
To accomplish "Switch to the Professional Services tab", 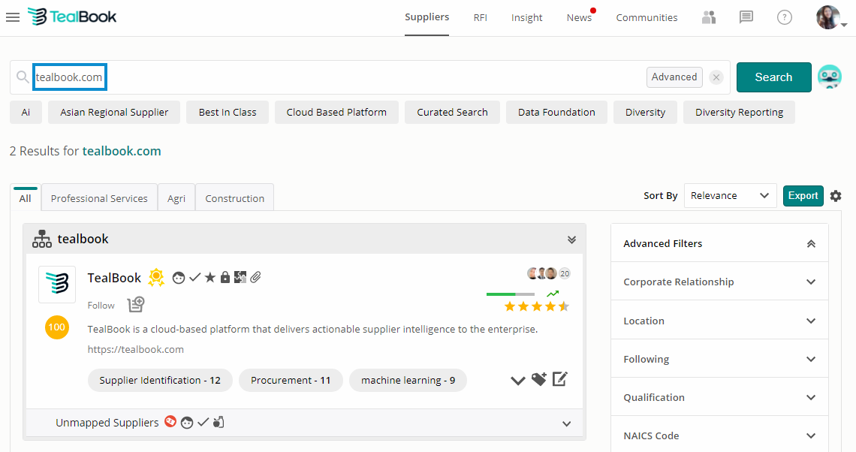I will (99, 198).
